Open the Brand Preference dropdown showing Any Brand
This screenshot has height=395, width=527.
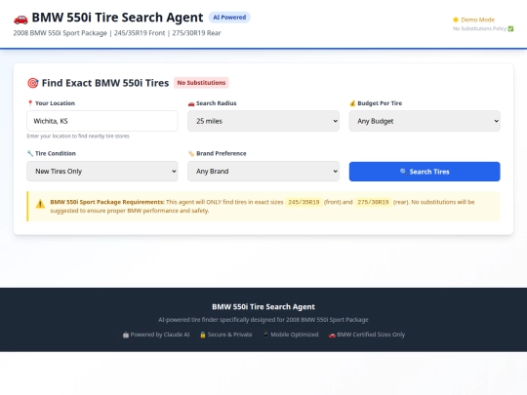point(263,172)
